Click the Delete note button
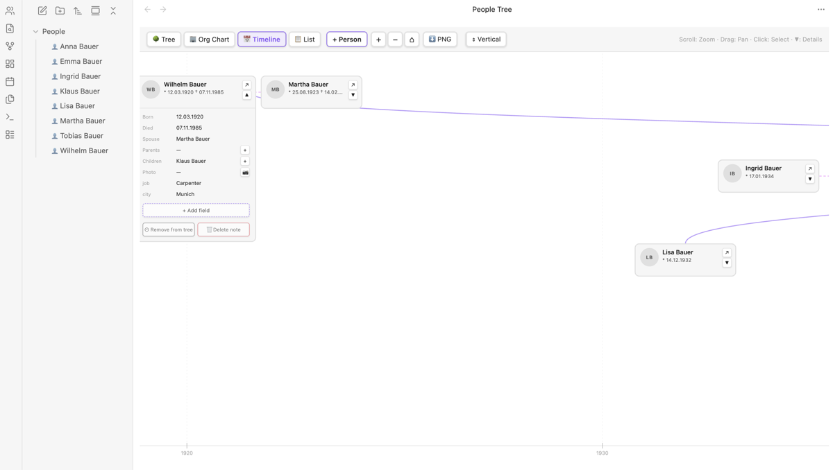This screenshot has width=833, height=470. pyautogui.click(x=224, y=229)
